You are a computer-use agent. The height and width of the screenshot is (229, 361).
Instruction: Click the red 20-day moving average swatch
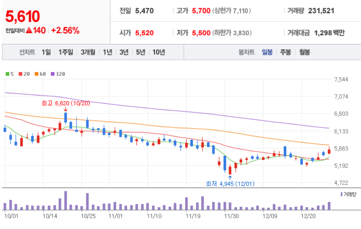coord(20,74)
